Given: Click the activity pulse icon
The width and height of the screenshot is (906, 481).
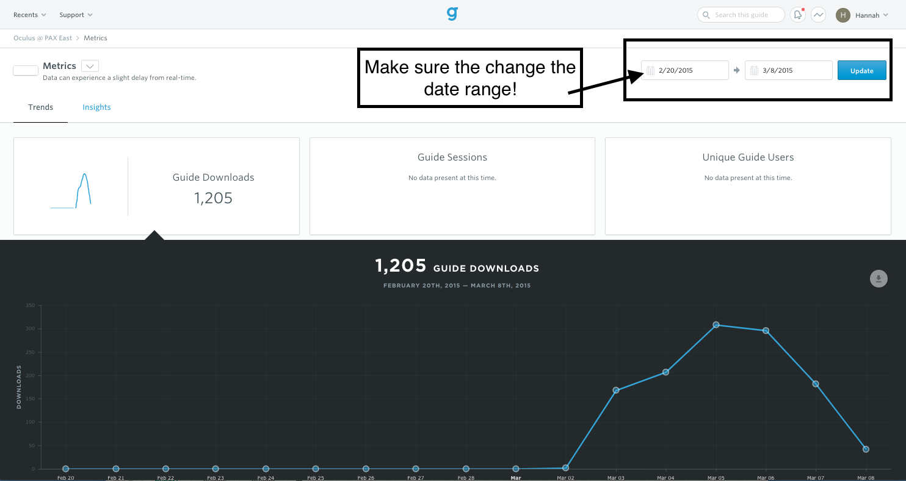Looking at the screenshot, I should click(818, 15).
